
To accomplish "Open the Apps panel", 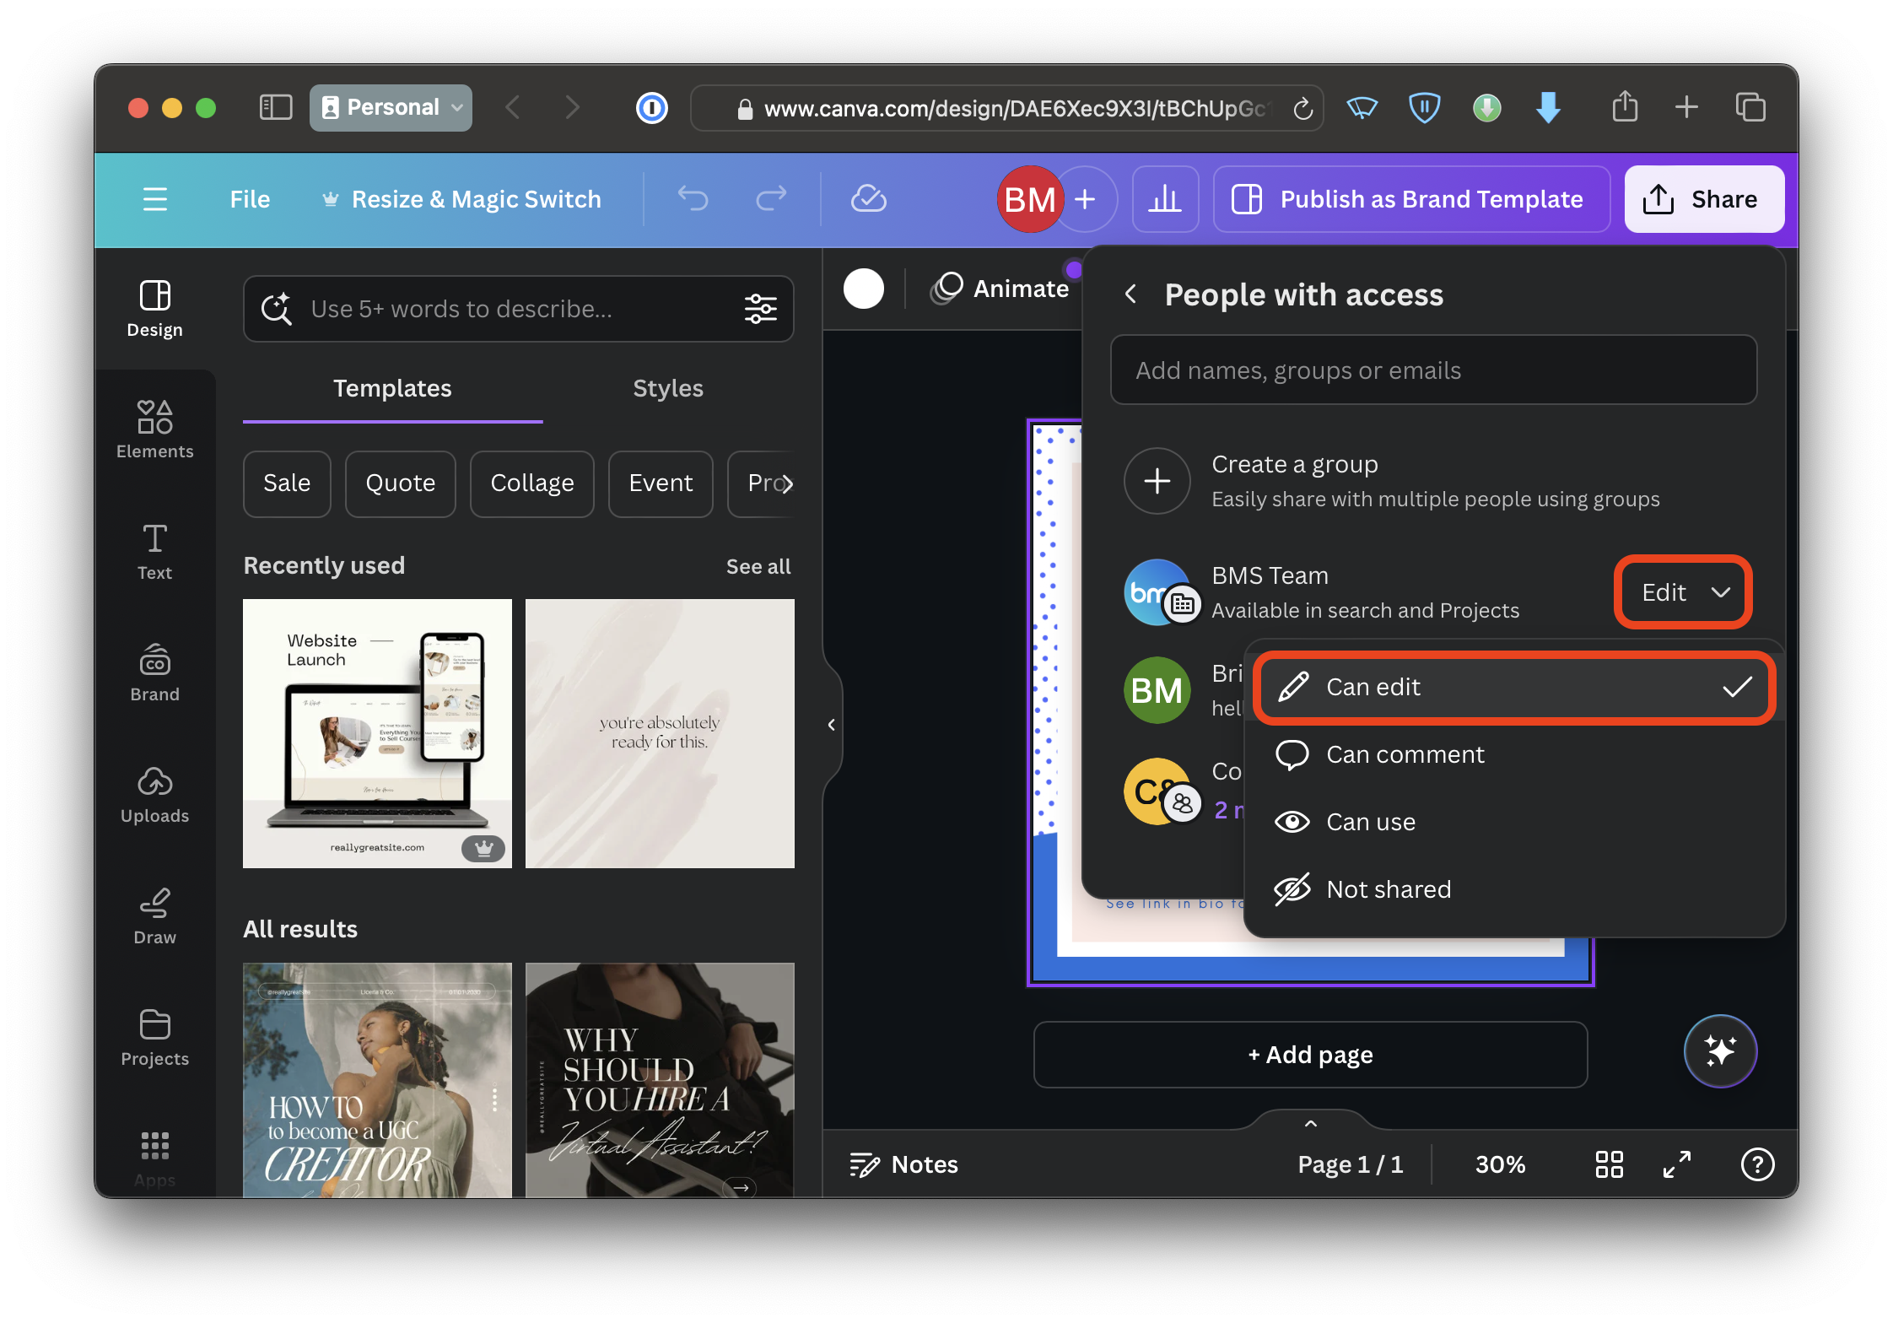I will click(154, 1156).
